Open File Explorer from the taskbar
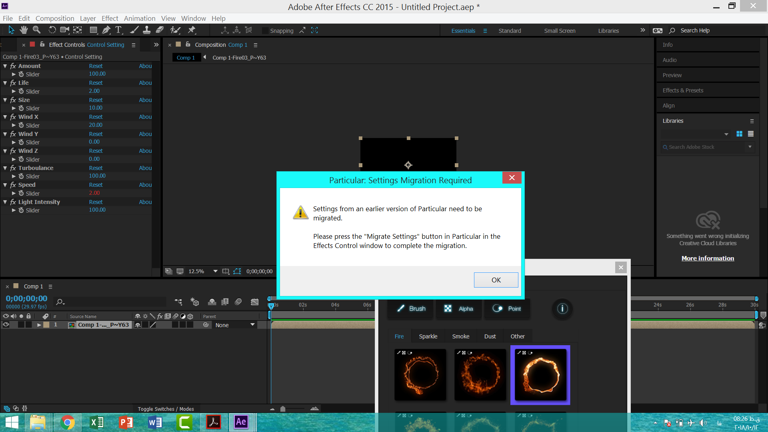768x432 pixels. (38, 422)
